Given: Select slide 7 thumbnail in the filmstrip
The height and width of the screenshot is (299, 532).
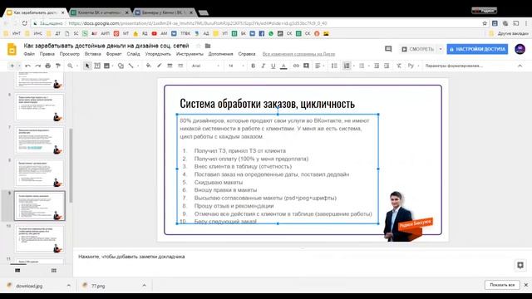Looking at the screenshot, I should click(40, 140).
